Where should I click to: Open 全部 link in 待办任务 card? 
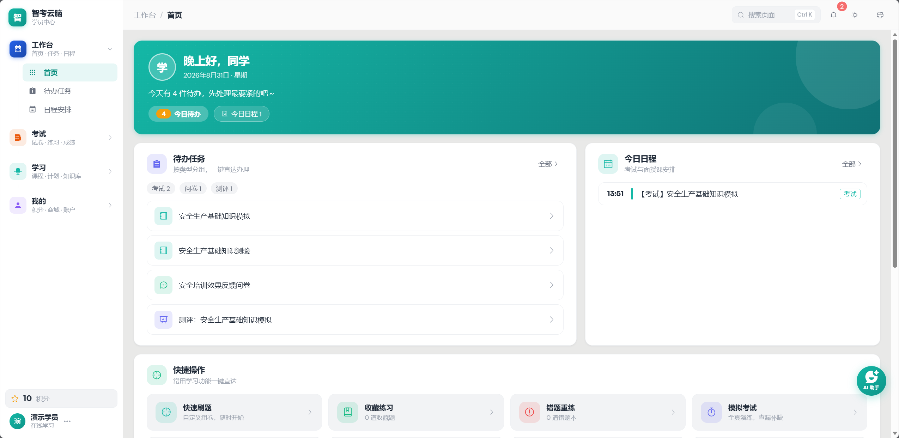click(x=548, y=164)
